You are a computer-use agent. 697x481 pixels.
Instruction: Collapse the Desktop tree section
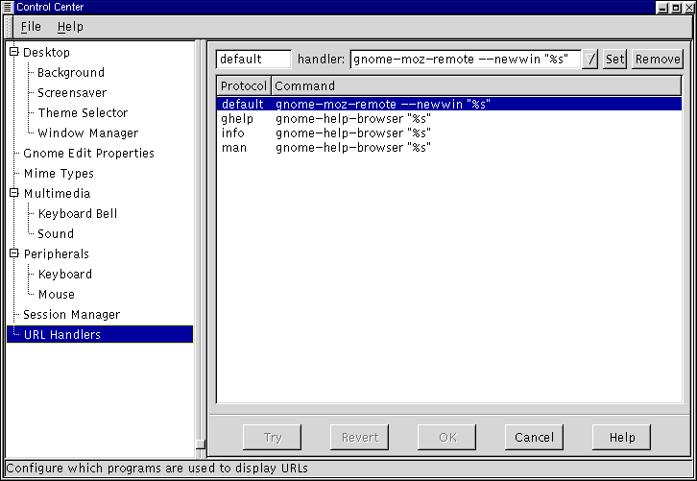tap(14, 52)
